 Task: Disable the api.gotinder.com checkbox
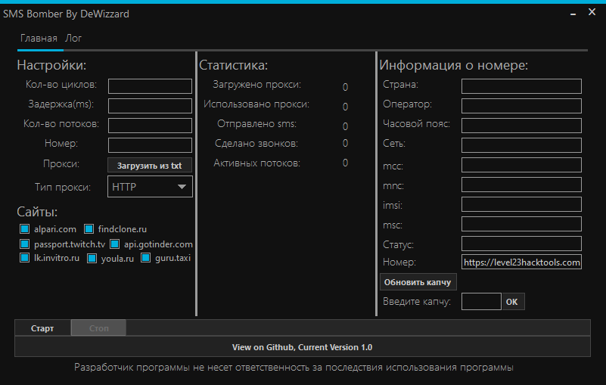(x=114, y=244)
